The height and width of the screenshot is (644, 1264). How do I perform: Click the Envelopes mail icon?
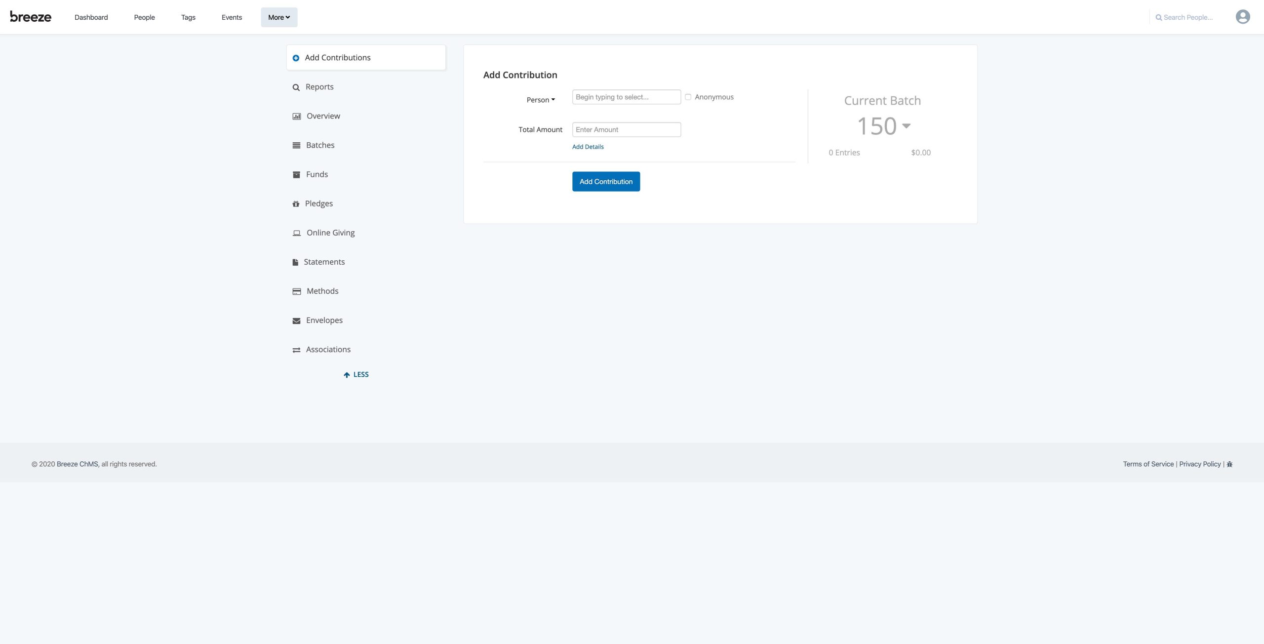coord(296,321)
